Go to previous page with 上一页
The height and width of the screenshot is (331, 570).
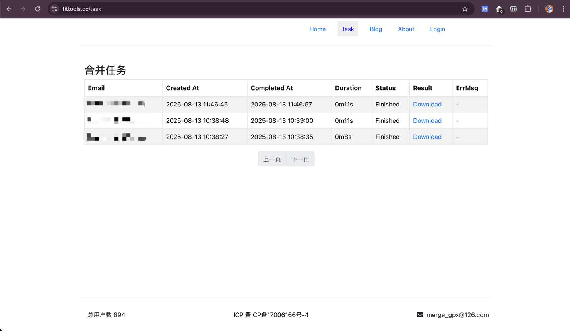272,159
